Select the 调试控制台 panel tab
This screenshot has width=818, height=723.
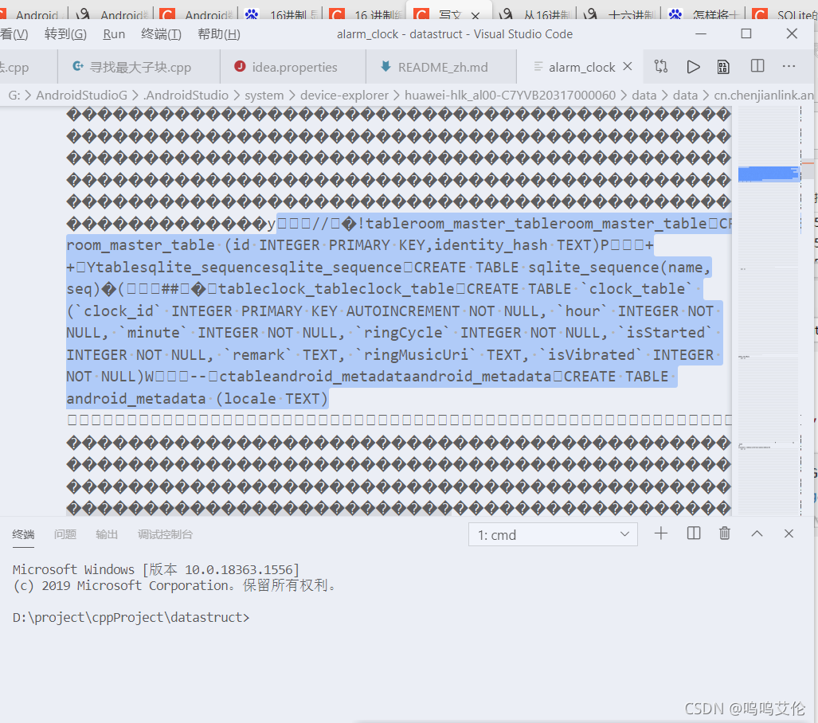(x=166, y=534)
